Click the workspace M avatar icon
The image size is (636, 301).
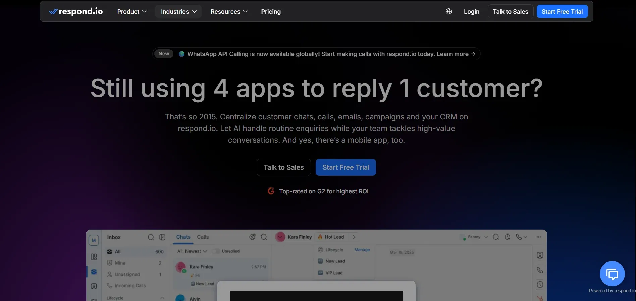tap(94, 240)
